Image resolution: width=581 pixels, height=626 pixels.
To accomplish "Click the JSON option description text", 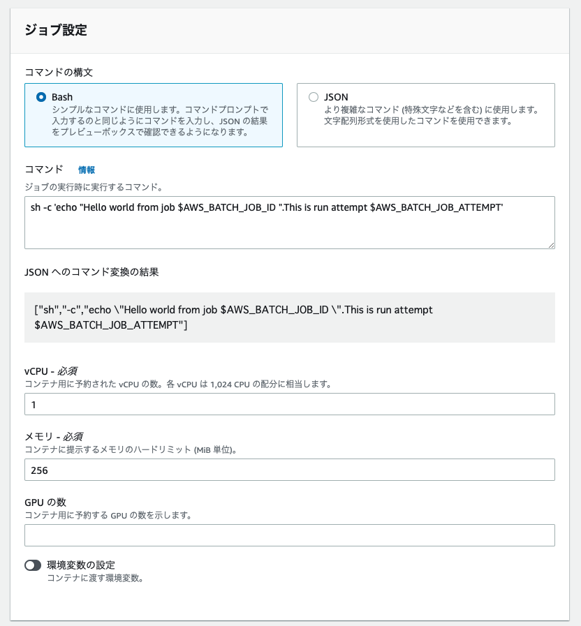I will coord(430,115).
